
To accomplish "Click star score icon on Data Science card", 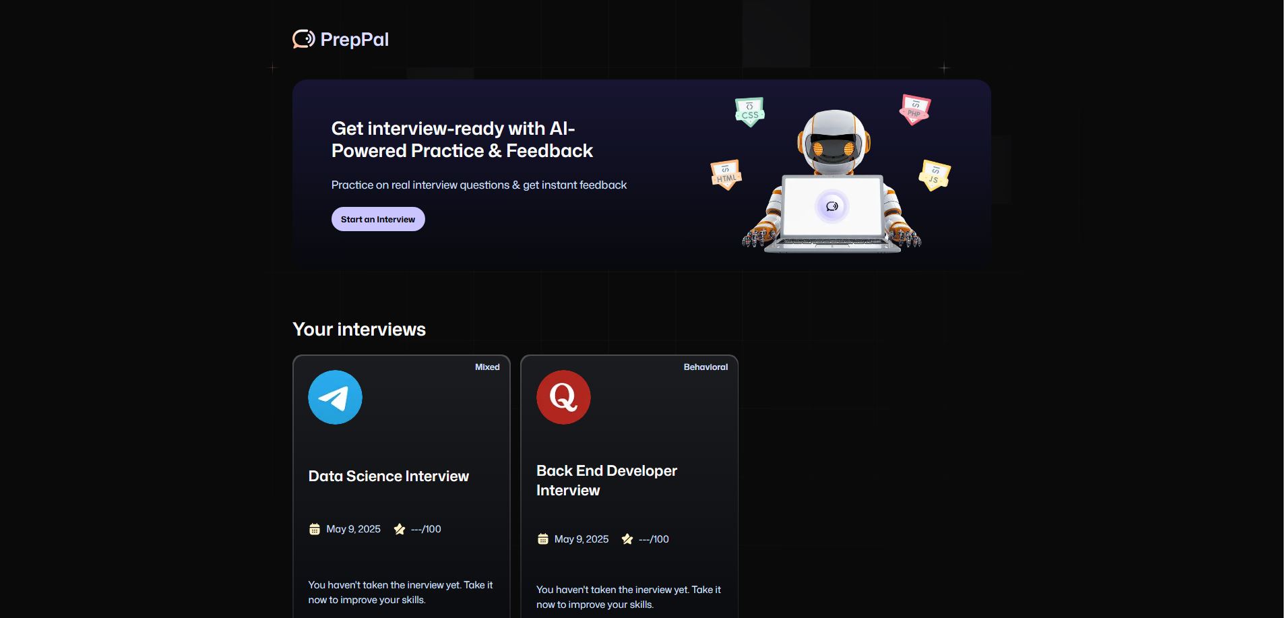I will pos(400,529).
